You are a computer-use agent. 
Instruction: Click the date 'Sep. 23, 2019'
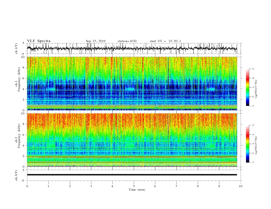95,41
